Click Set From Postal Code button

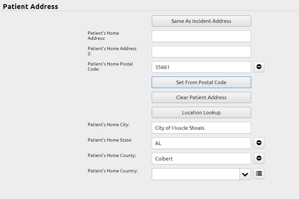(x=201, y=82)
